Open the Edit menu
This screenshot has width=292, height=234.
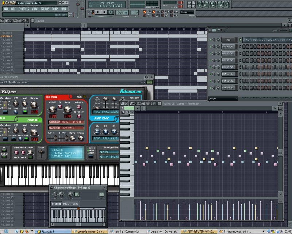click(13, 9)
